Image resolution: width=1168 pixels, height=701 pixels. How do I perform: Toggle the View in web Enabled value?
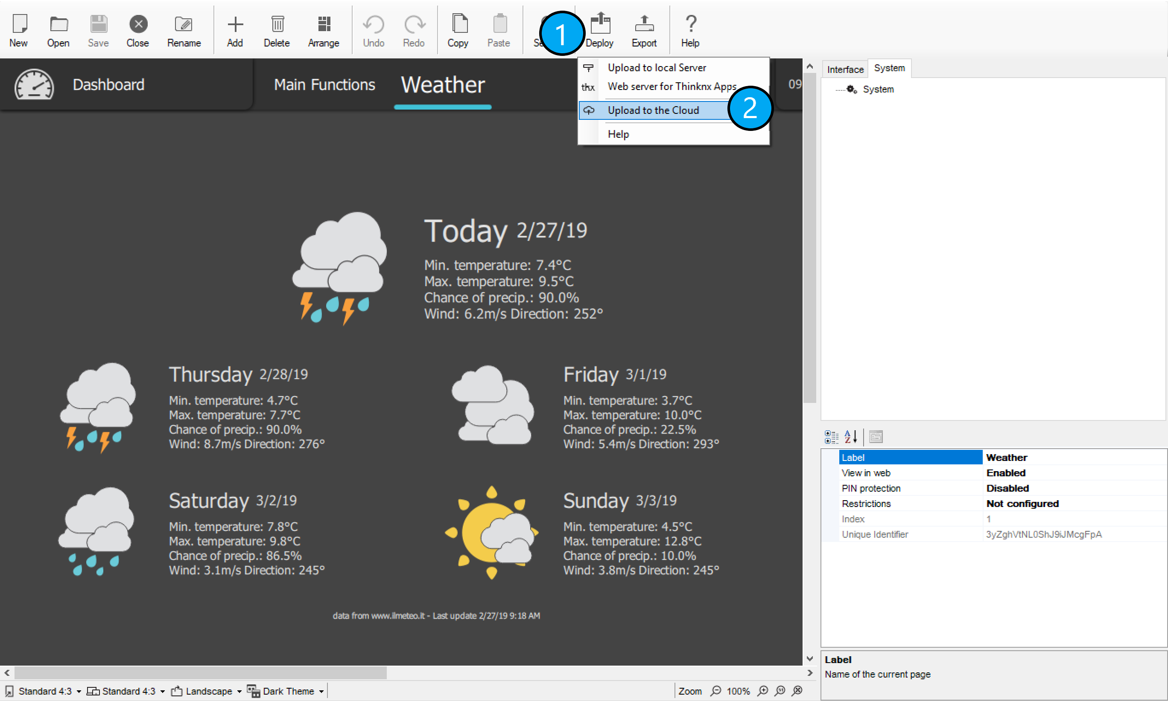point(1005,473)
